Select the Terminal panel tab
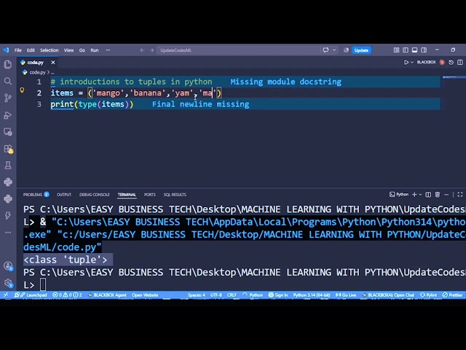The height and width of the screenshot is (350, 466). 127,195
